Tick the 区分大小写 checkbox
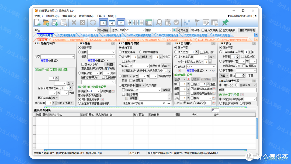 point(83,64)
